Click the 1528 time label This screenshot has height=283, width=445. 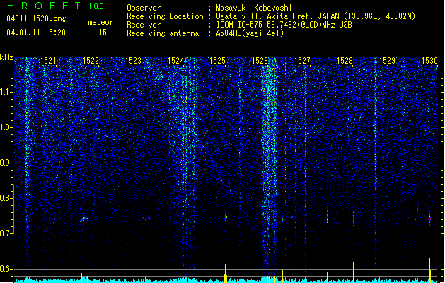345,60
